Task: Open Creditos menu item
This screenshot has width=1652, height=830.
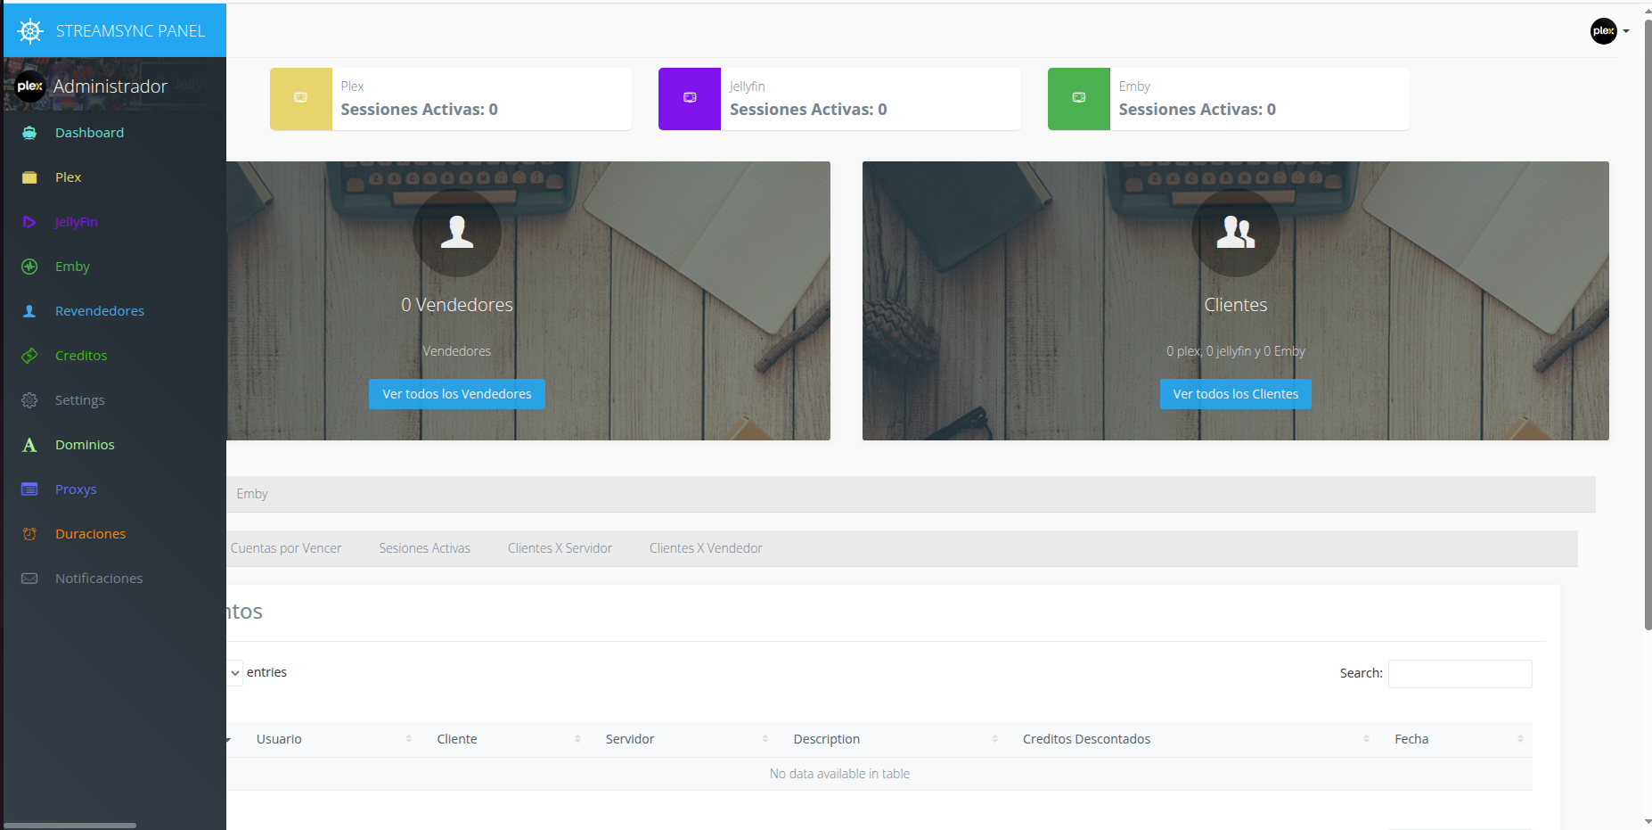Action: pyautogui.click(x=81, y=356)
